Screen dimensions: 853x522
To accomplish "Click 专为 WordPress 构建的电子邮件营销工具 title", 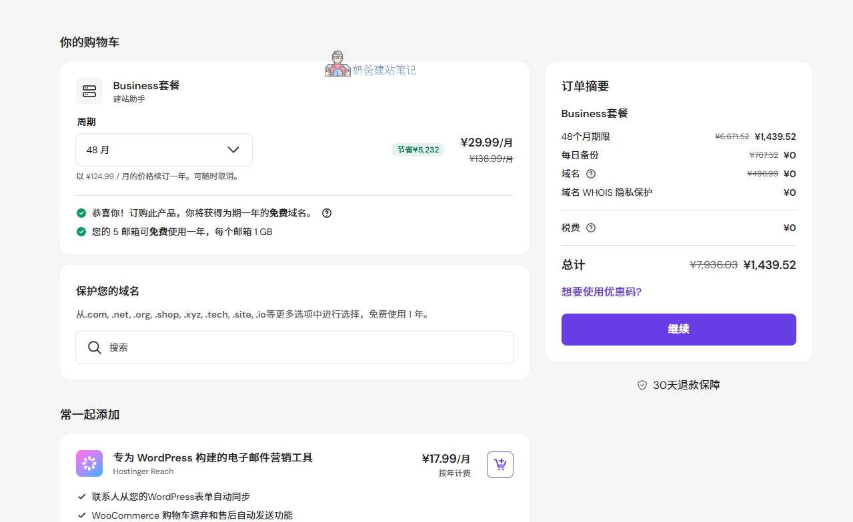I will [213, 457].
